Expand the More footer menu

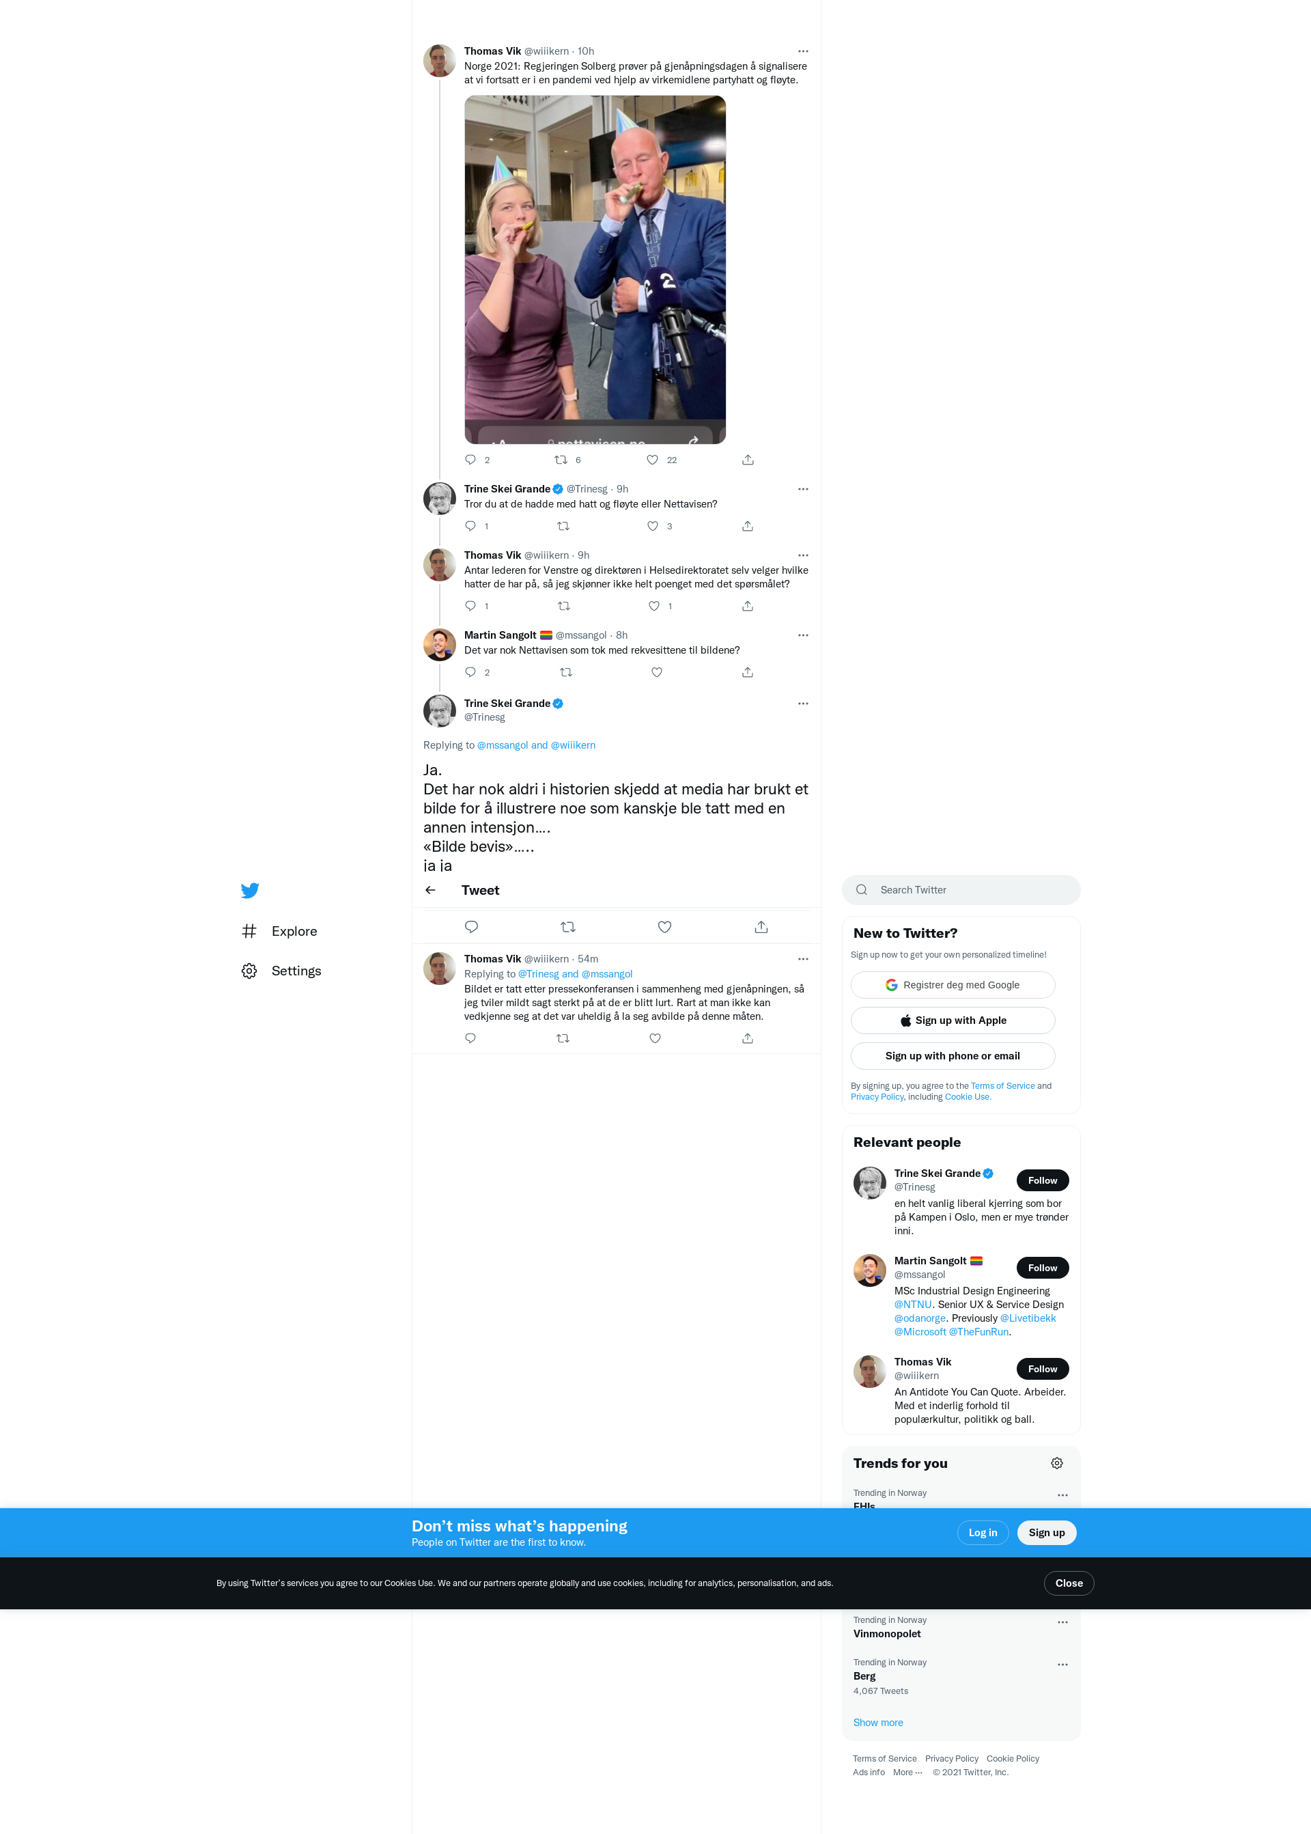click(907, 1773)
